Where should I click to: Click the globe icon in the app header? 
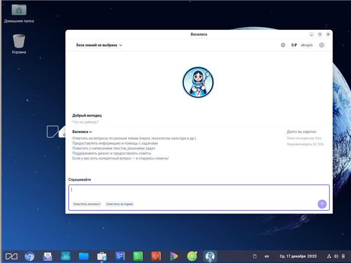pyautogui.click(x=283, y=45)
